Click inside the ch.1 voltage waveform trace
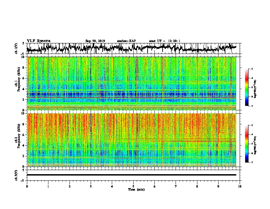 click(x=131, y=48)
